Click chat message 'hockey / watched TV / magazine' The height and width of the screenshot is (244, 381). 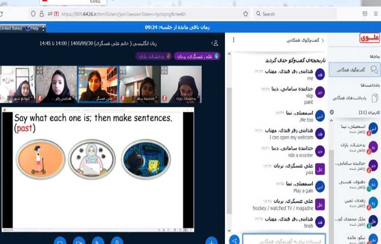pos(283,208)
